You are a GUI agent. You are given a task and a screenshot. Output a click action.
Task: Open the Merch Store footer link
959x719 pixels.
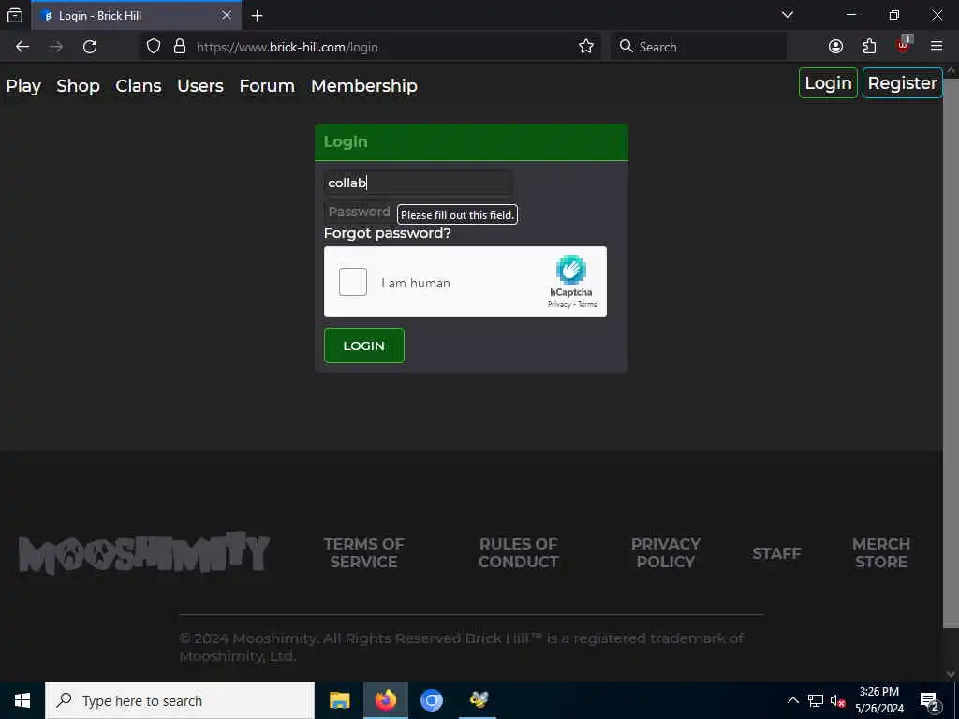(x=881, y=552)
